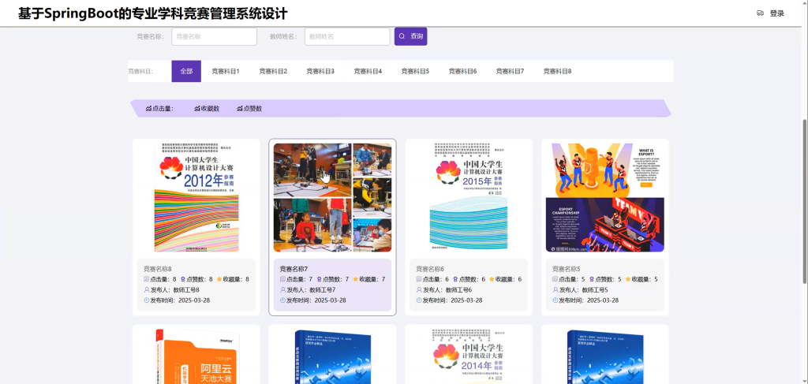Screen dimensions: 808x384
Task: Click 收藏量 star icon in 竞赛名称8 card
Action: click(219, 279)
